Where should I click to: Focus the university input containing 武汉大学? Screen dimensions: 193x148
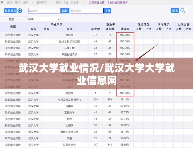pyautogui.click(x=44, y=11)
